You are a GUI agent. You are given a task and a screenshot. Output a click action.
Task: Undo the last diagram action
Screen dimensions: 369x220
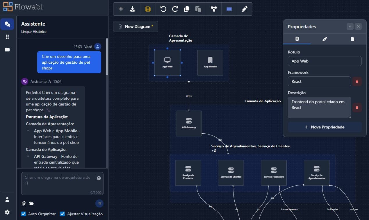point(163,9)
